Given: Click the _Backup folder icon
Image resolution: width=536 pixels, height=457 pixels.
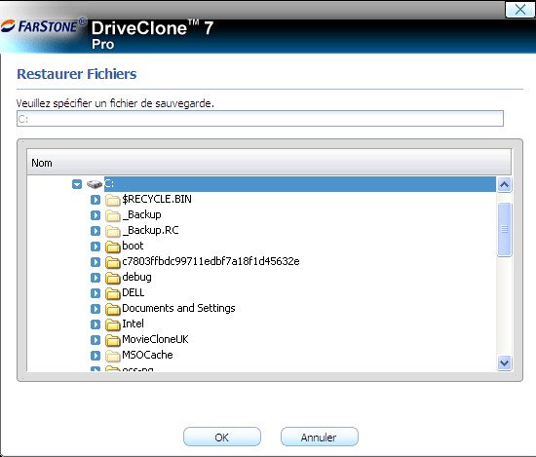Looking at the screenshot, I should tap(112, 215).
